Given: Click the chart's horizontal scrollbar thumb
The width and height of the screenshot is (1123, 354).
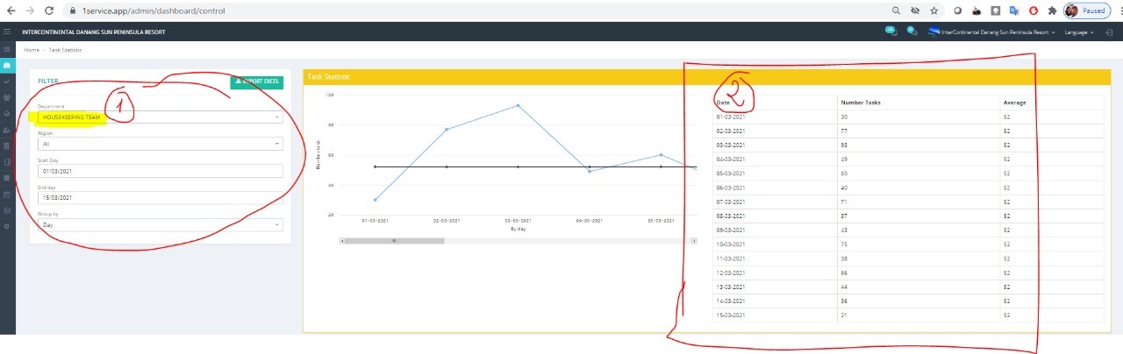Looking at the screenshot, I should tap(395, 240).
